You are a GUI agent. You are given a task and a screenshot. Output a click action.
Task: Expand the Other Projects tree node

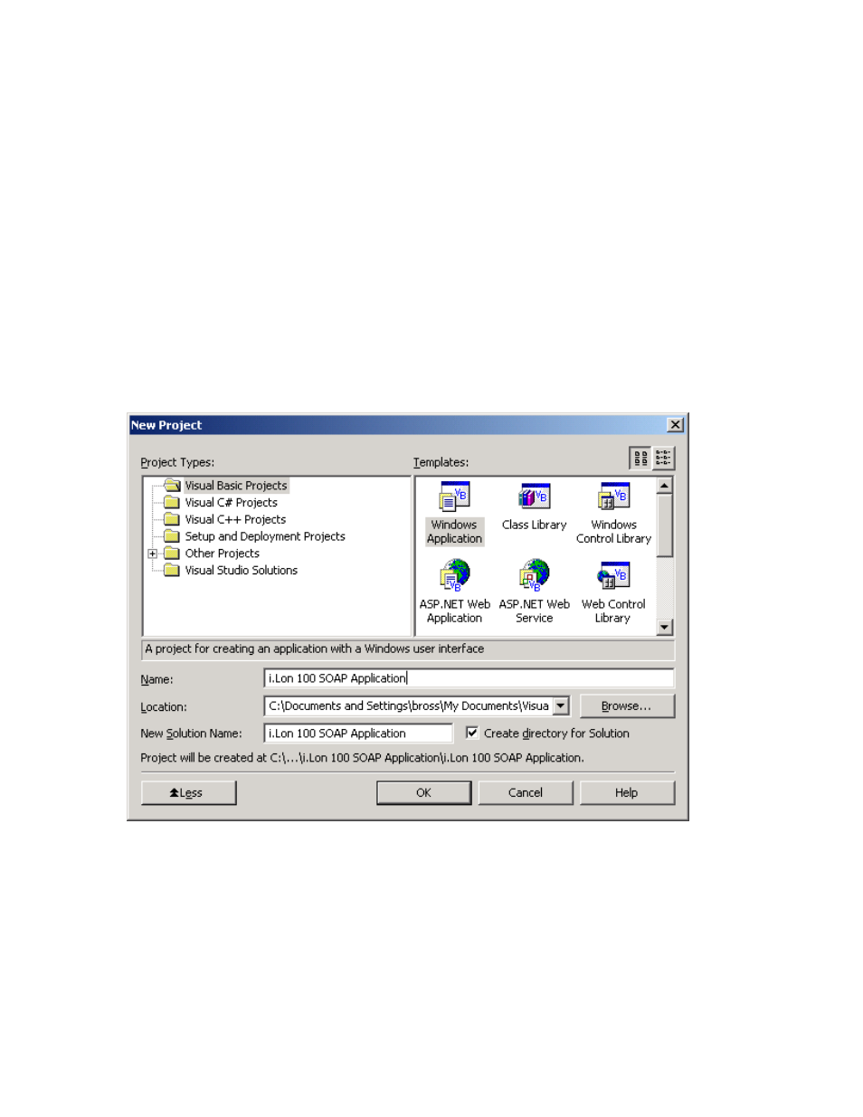[153, 554]
